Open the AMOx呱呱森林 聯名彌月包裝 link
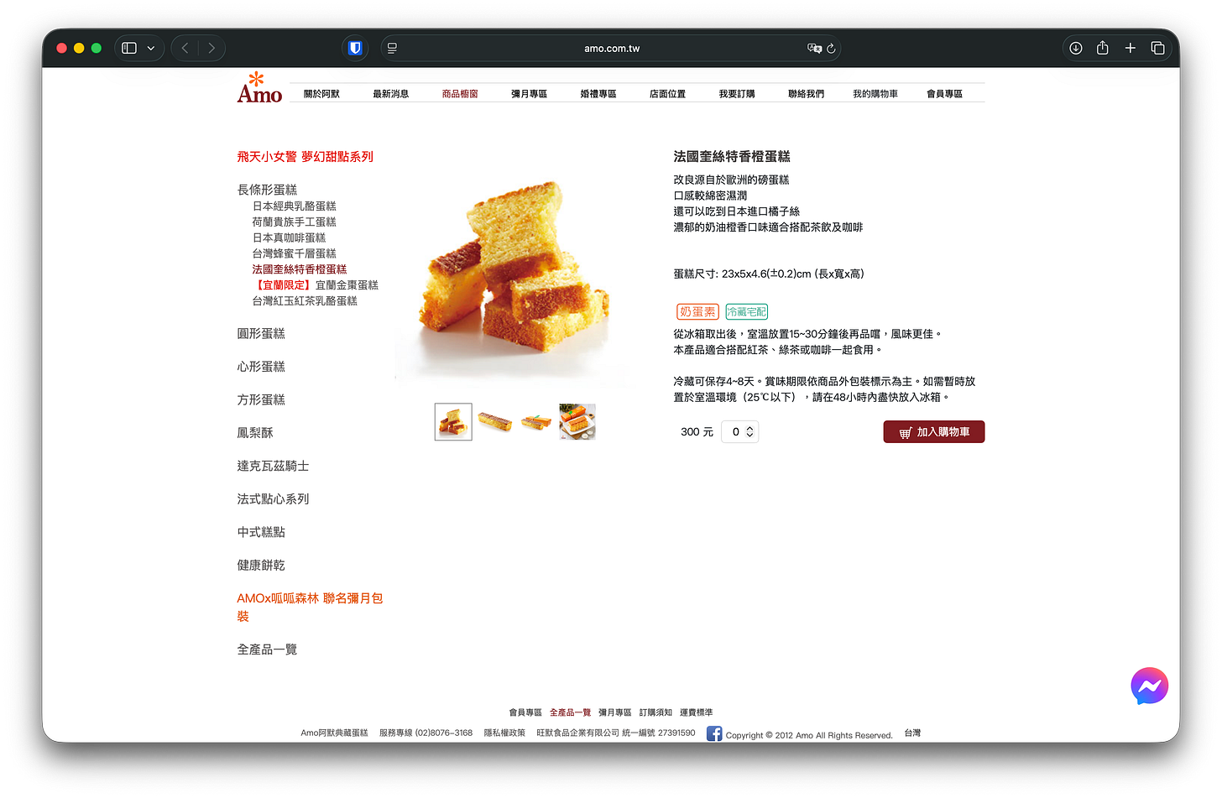1222x798 pixels. [310, 608]
